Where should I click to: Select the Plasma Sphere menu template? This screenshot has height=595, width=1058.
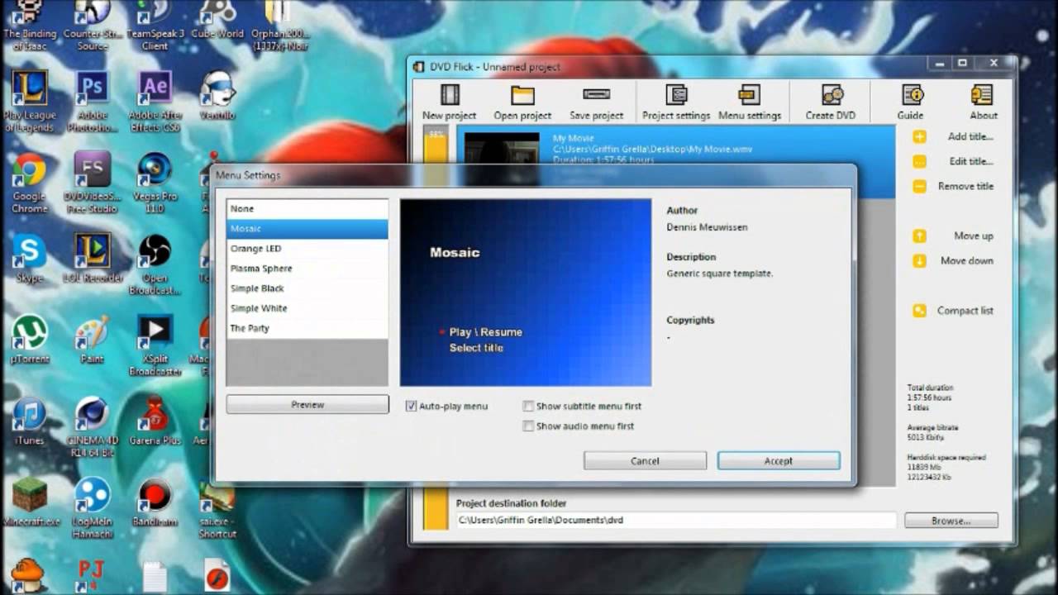307,269
